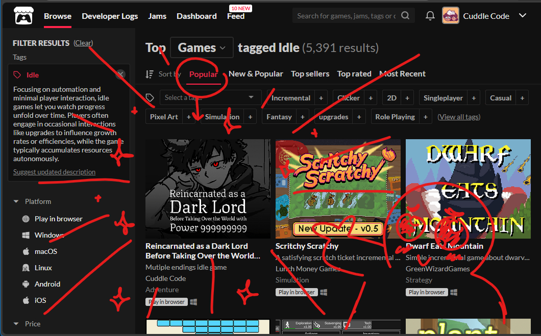Switch to Top rated sorting
This screenshot has width=541, height=336.
pos(354,74)
